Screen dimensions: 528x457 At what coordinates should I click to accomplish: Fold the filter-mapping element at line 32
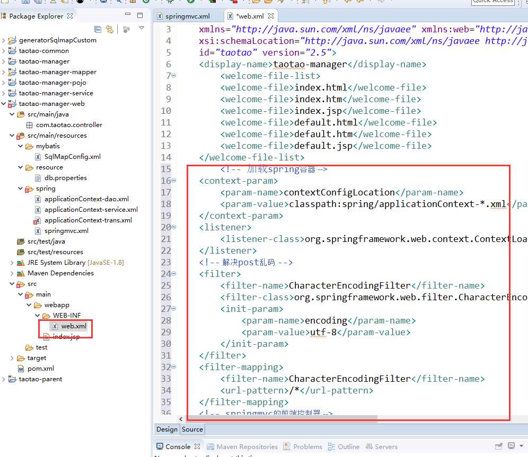[174, 367]
